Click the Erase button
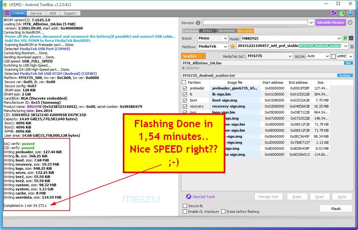 tap(296, 197)
